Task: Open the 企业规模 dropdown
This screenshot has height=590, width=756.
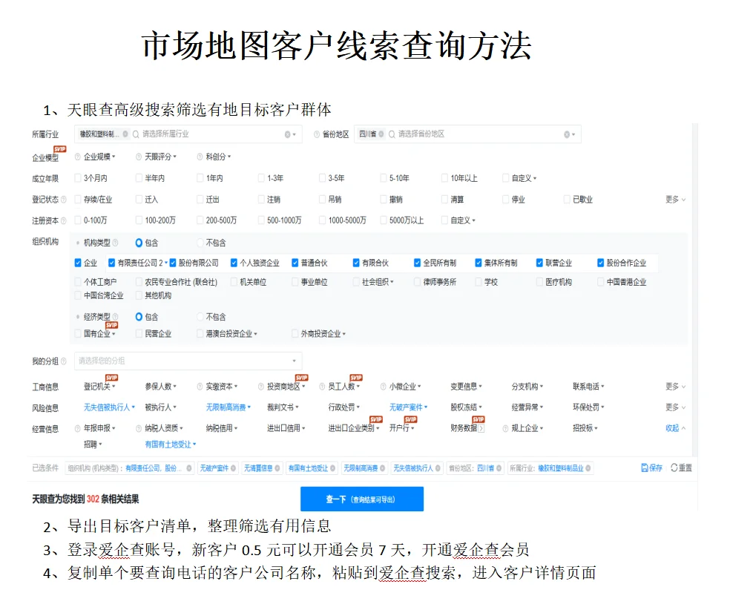Action: tap(100, 157)
